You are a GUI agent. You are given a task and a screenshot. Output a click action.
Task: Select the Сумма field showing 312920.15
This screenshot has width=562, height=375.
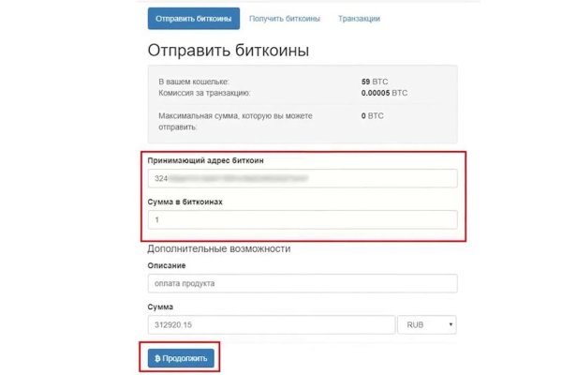click(272, 325)
